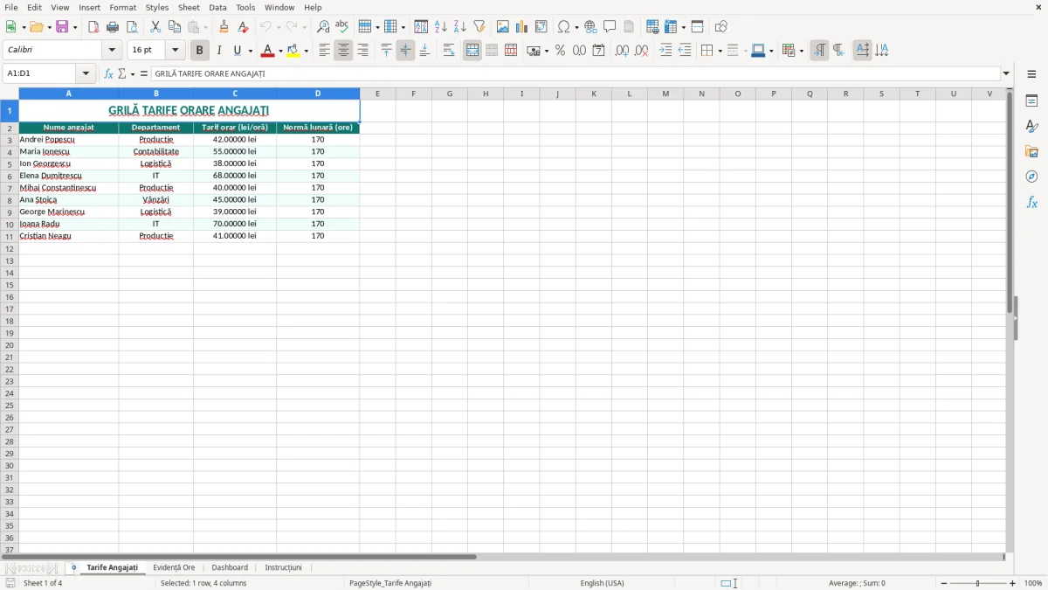Open the Underline style dropdown arrow
This screenshot has width=1048, height=590.
[x=250, y=51]
